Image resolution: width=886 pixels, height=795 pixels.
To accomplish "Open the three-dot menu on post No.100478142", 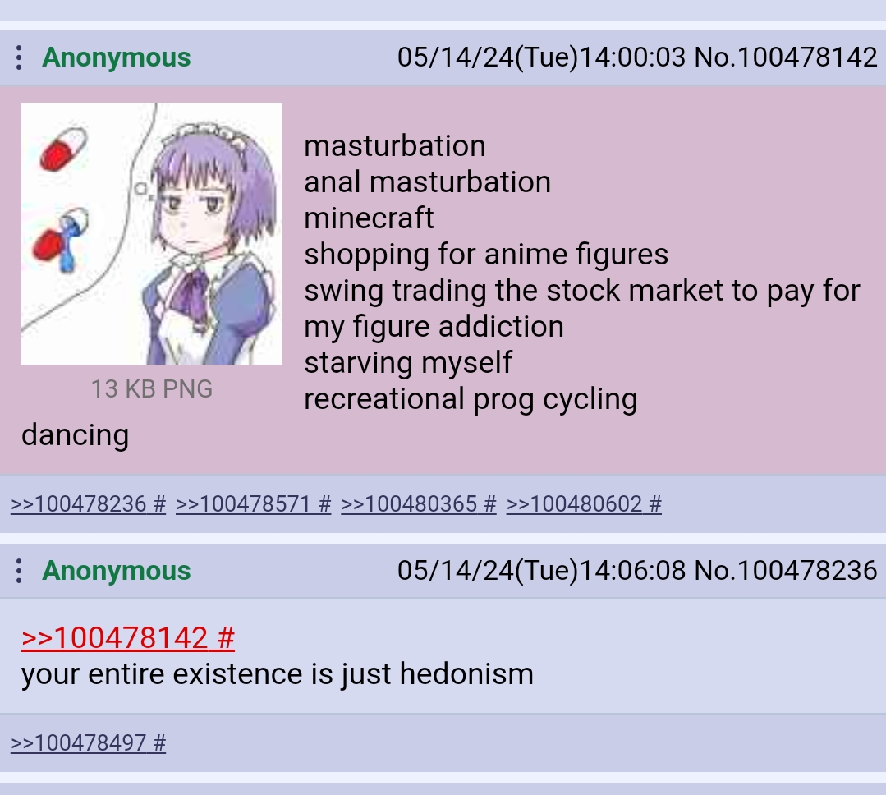I will [19, 57].
